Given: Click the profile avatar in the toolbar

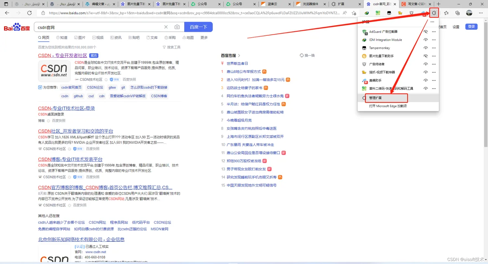Looking at the screenshot, I should 469,13.
